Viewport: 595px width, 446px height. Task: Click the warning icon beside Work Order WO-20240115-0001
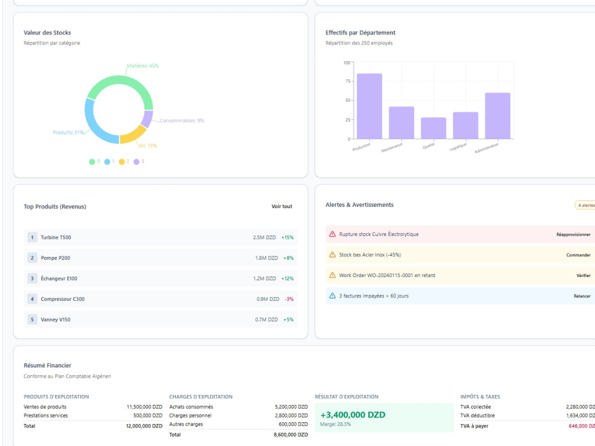click(332, 275)
